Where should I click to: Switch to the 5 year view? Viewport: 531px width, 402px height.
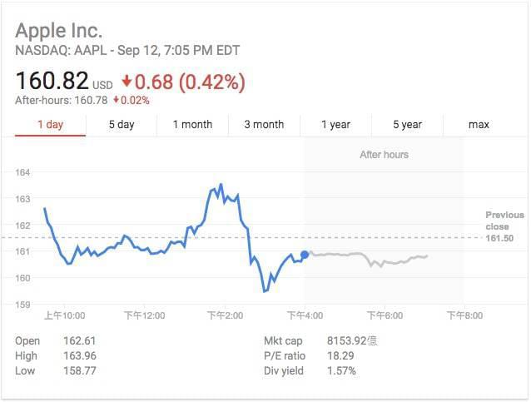pos(407,125)
